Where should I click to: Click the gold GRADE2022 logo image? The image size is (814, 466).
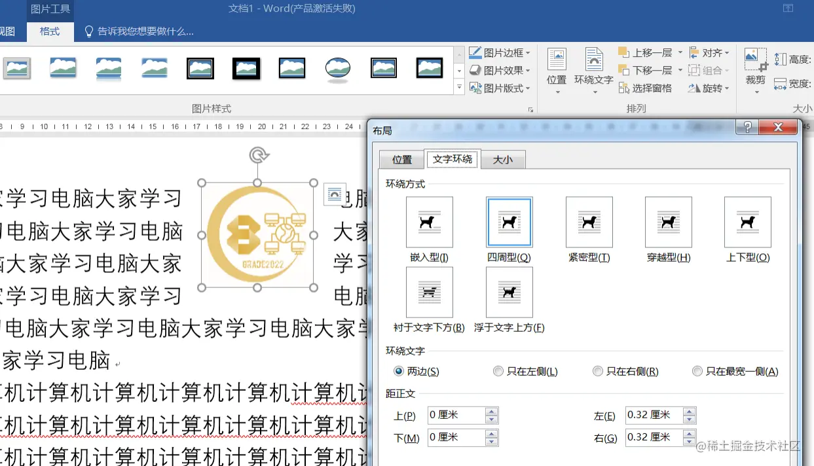tap(257, 234)
